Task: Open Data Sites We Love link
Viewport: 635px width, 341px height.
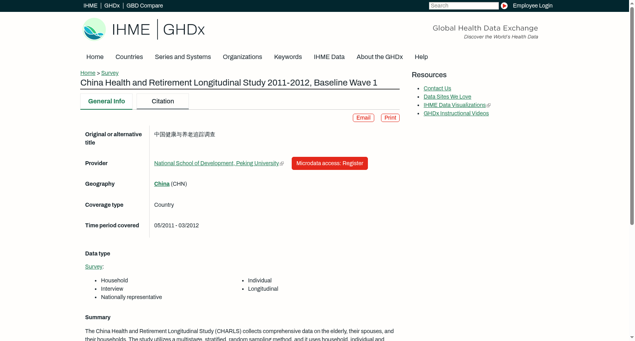Action: [x=447, y=97]
